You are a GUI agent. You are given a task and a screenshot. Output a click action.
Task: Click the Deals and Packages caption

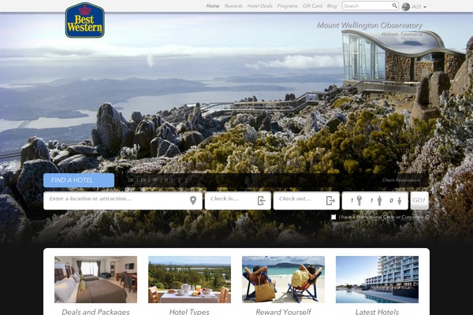click(95, 311)
